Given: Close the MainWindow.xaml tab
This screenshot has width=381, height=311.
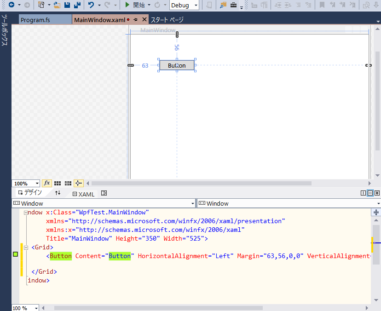Looking at the screenshot, I should coord(144,19).
